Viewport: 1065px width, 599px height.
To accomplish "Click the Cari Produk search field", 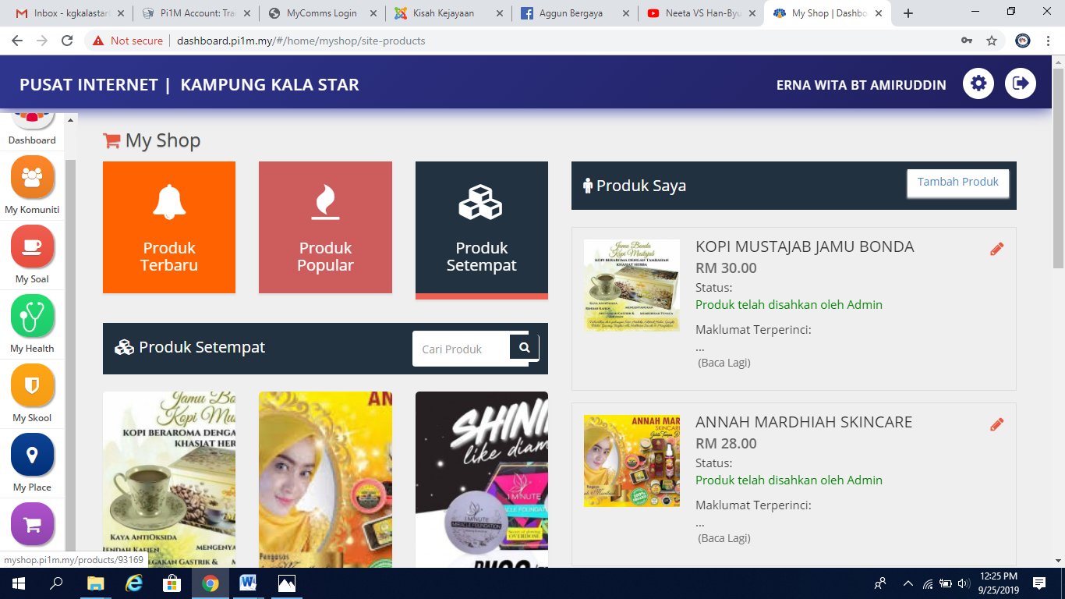I will [x=462, y=349].
